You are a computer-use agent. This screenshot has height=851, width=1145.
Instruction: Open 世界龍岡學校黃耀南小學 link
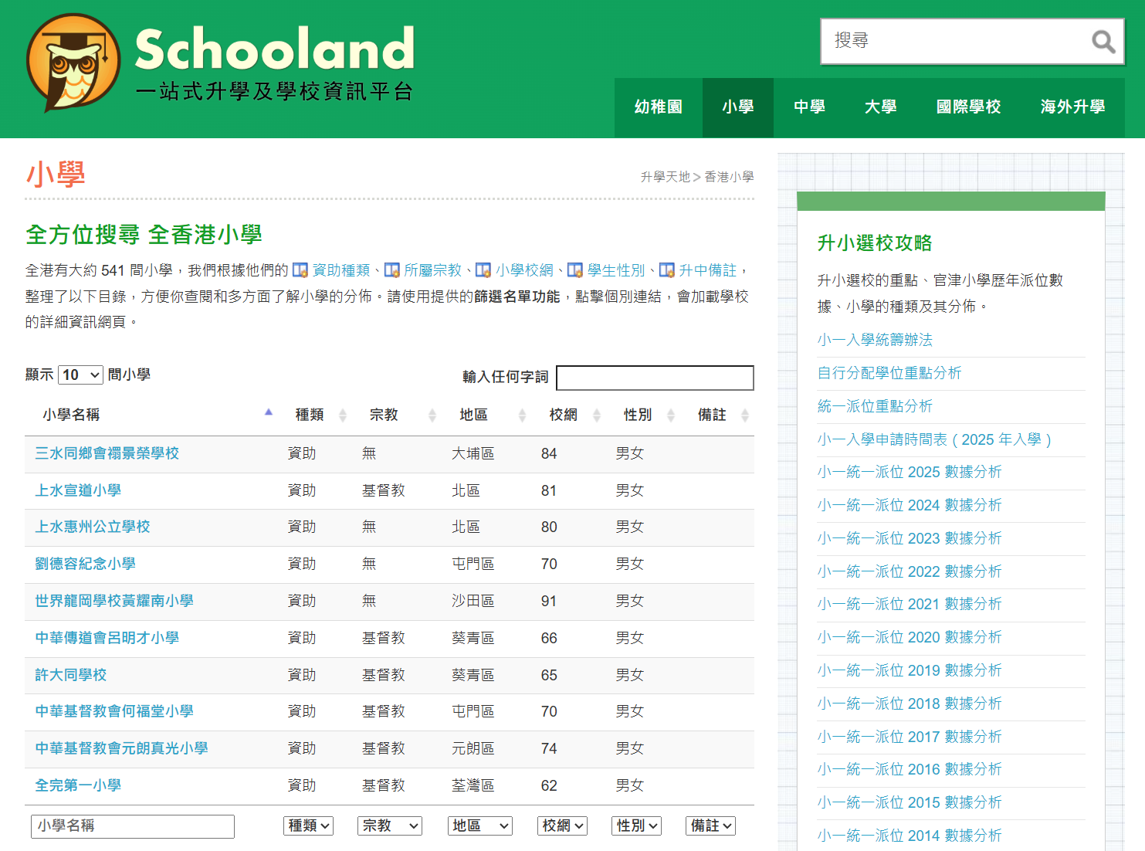[114, 601]
